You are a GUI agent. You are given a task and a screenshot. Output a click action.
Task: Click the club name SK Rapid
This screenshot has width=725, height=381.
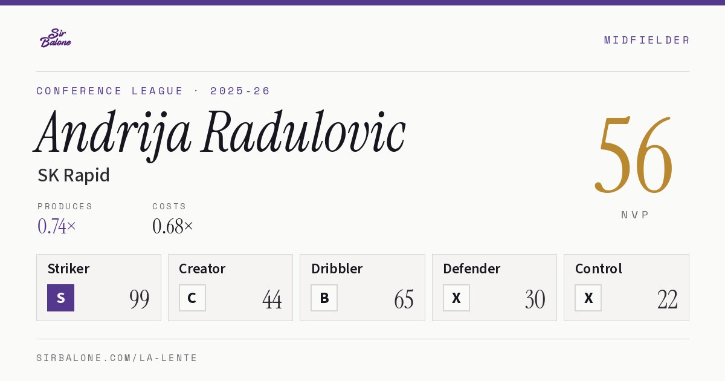point(74,175)
